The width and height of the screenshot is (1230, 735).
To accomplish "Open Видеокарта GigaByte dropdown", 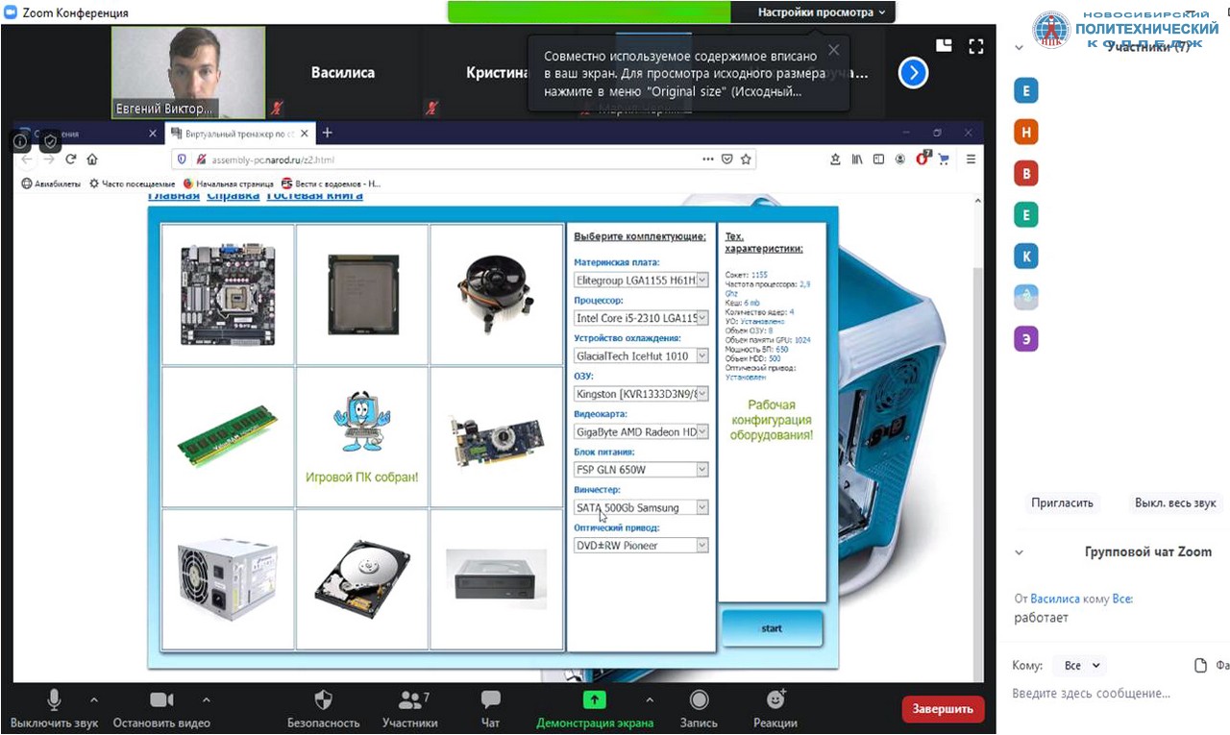I will point(641,431).
